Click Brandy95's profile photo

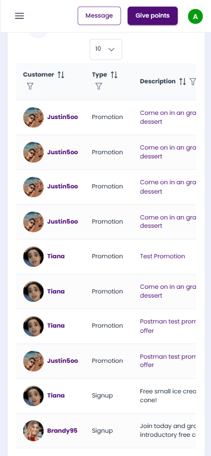pyautogui.click(x=33, y=431)
